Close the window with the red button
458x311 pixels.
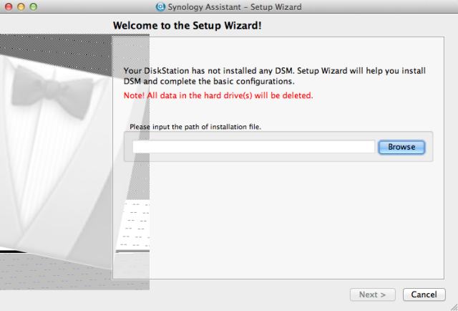(9, 6)
